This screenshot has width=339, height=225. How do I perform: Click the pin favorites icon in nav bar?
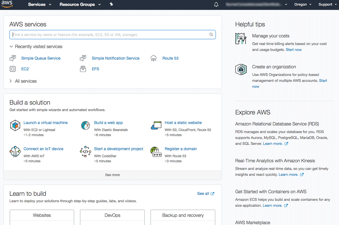111,4
